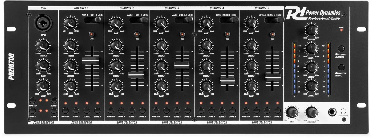
Task: Click the MIC combo XLR input jack
Action: pyautogui.click(x=43, y=23)
